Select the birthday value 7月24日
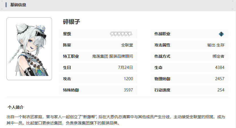This screenshot has height=128, width=236. tap(125, 68)
